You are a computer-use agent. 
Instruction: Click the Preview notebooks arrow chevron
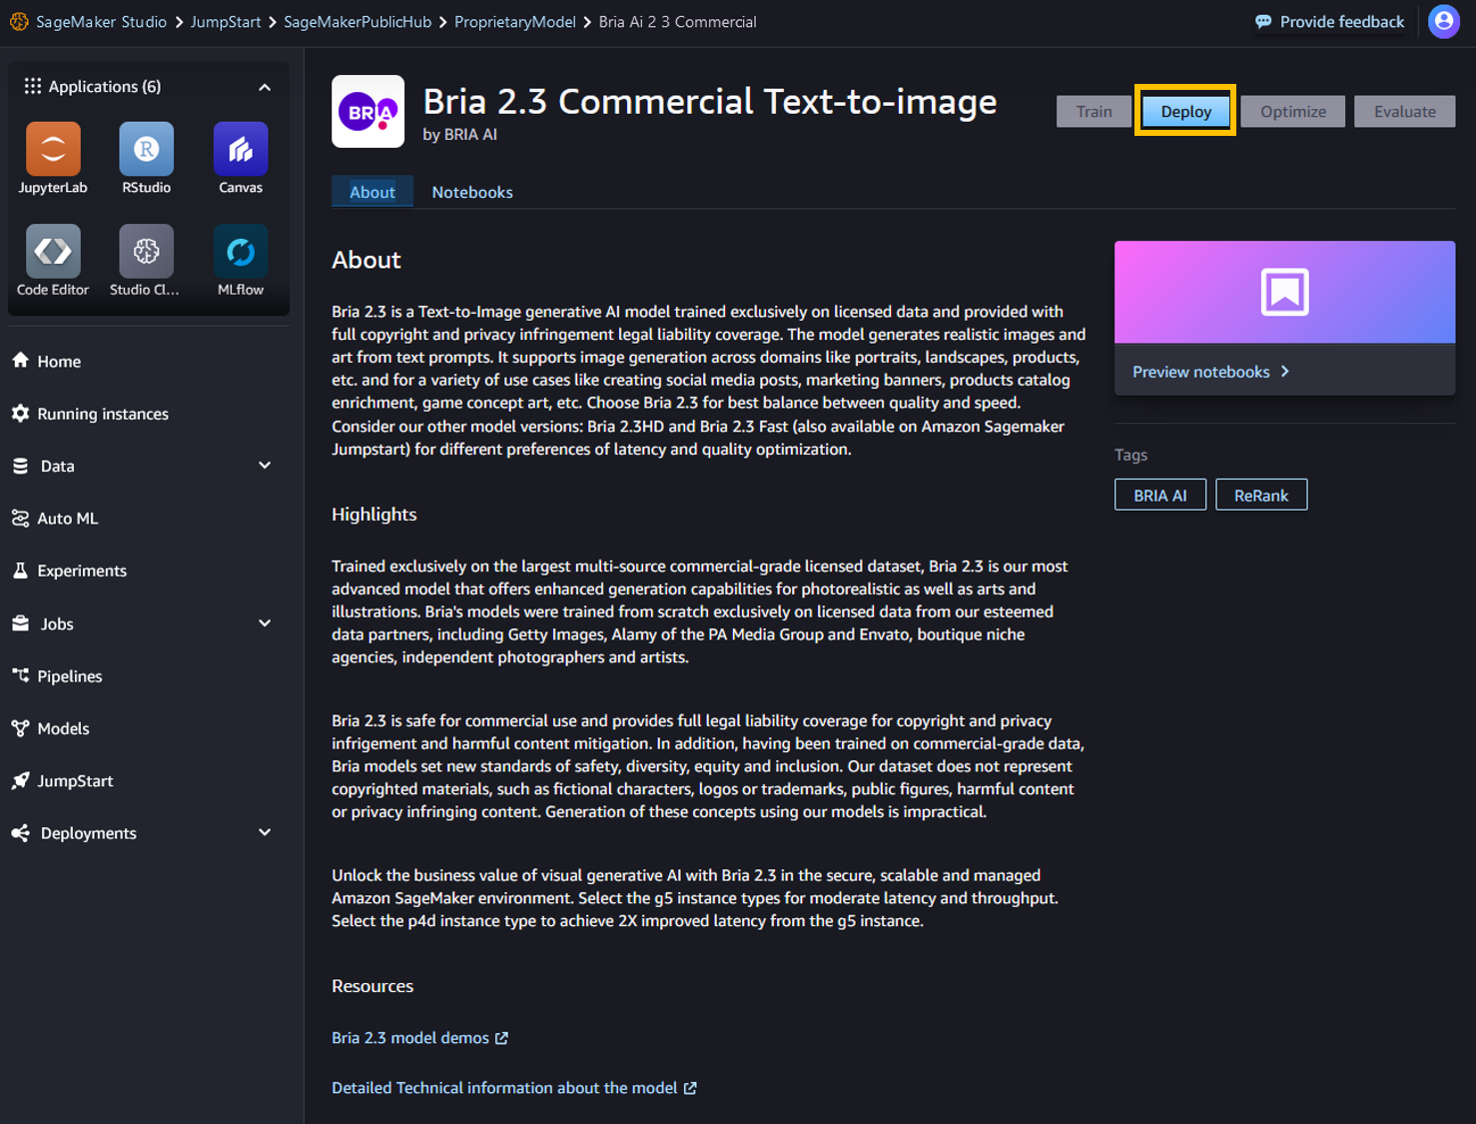pyautogui.click(x=1285, y=372)
